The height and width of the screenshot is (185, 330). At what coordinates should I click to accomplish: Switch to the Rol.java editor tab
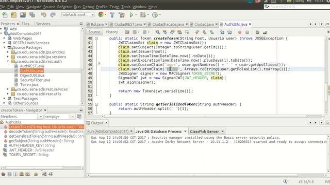[x=97, y=24]
